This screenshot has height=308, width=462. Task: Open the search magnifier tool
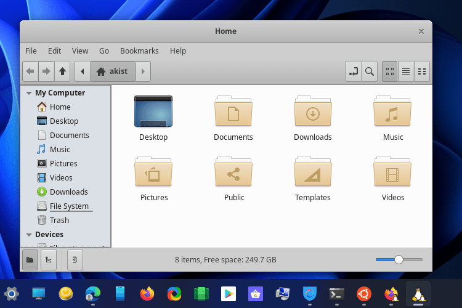click(369, 71)
